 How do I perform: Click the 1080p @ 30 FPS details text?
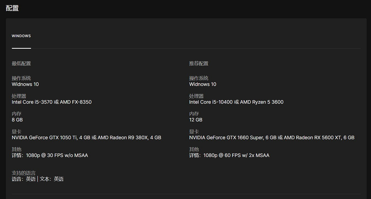pos(50,155)
